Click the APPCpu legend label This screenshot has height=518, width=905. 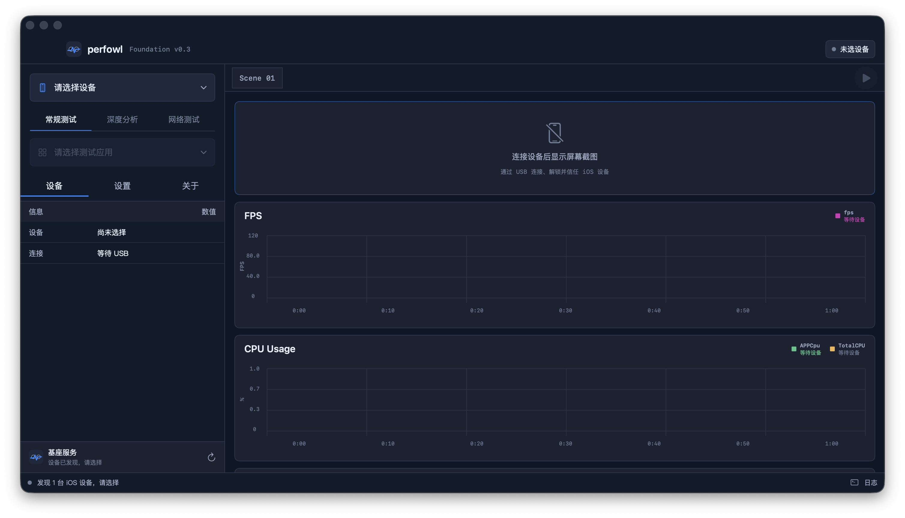[810, 345]
